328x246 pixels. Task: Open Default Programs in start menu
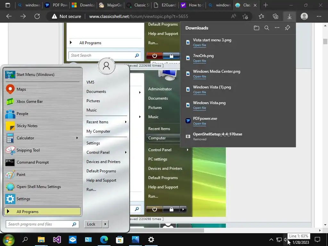pyautogui.click(x=101, y=171)
